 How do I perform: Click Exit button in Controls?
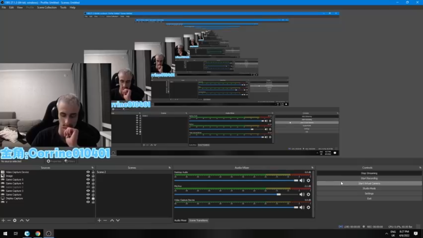pyautogui.click(x=369, y=199)
